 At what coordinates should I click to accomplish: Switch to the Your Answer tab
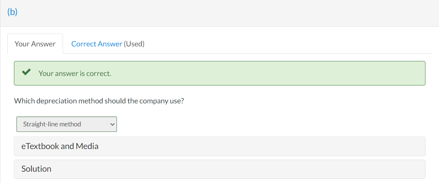click(x=35, y=44)
